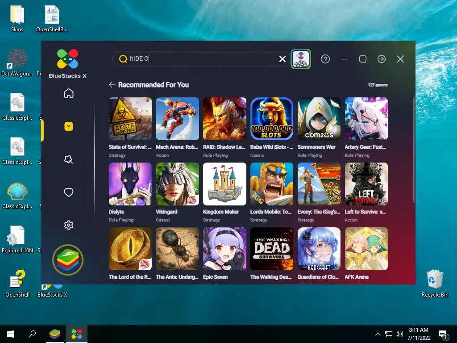Screen dimensions: 457x343
Task: Open BlueStacks X settings gear
Action: [x=68, y=225]
